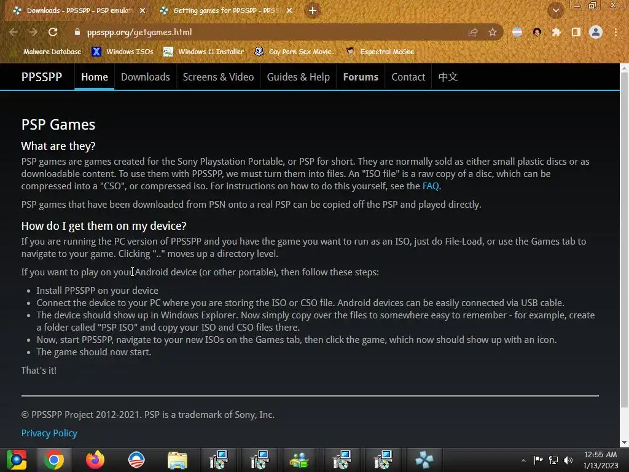The image size is (629, 472).
Task: Click the scrollbar up arrow
Action: pos(624,68)
